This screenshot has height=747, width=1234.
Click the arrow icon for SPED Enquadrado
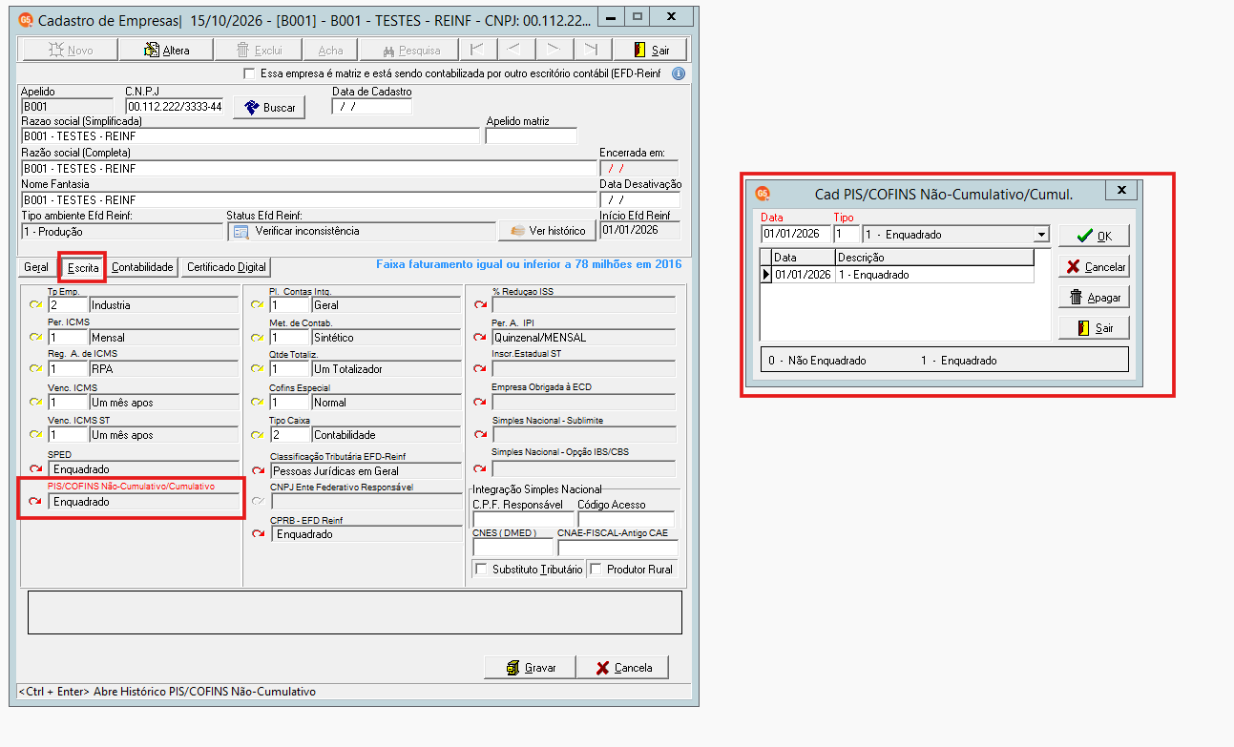[x=36, y=469]
